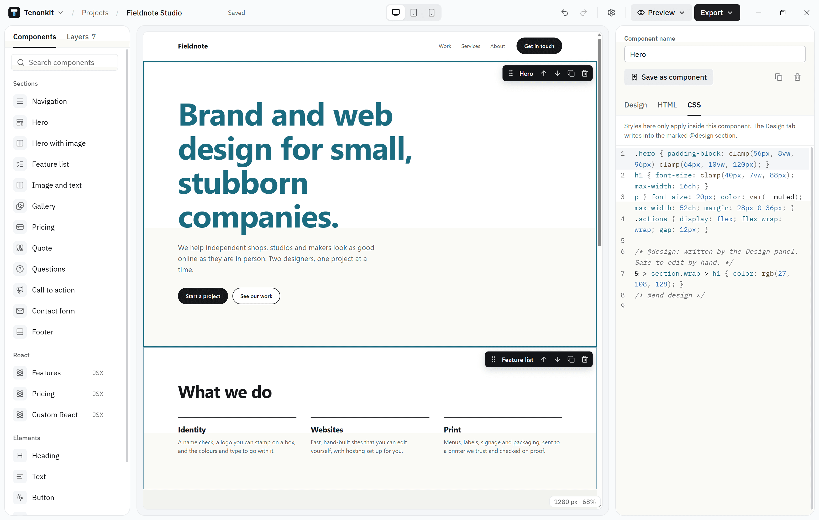The width and height of the screenshot is (819, 520).
Task: Edit the Component name field
Action: point(715,54)
